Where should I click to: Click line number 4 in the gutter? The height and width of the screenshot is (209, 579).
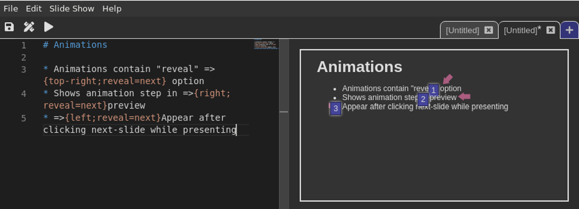point(24,94)
